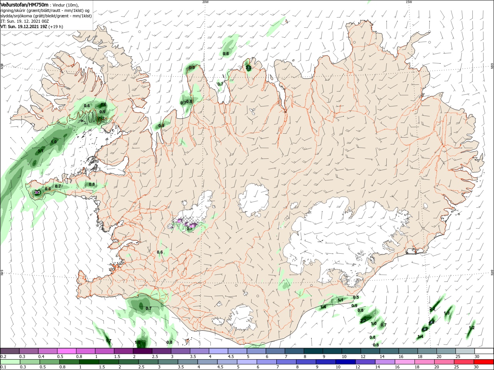Pick lower legend swatch between 0.5 and 0.8

coord(49,362)
